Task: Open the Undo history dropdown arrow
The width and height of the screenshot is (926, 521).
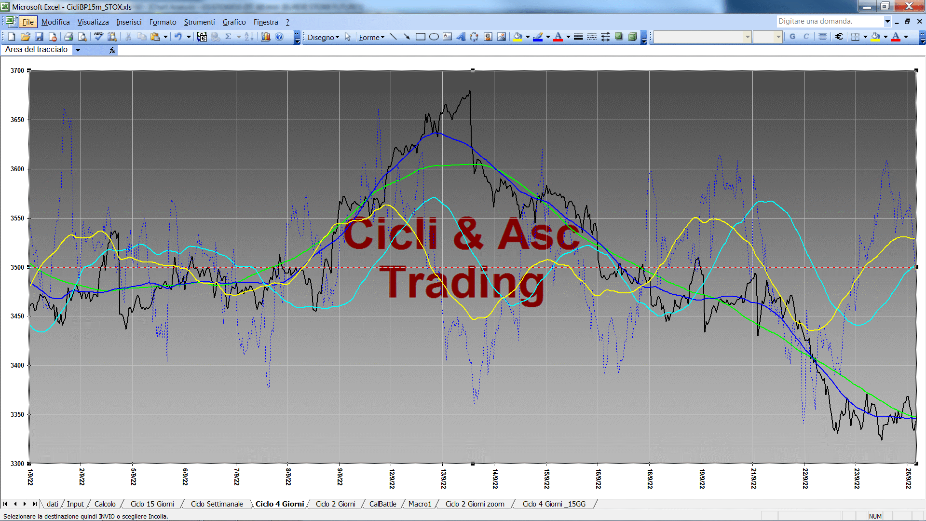Action: click(x=189, y=37)
